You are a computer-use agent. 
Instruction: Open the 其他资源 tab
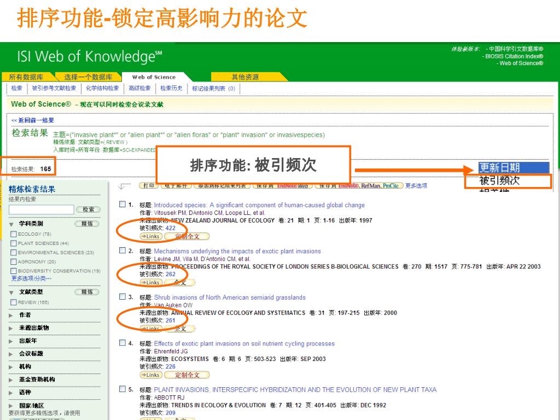tap(245, 77)
